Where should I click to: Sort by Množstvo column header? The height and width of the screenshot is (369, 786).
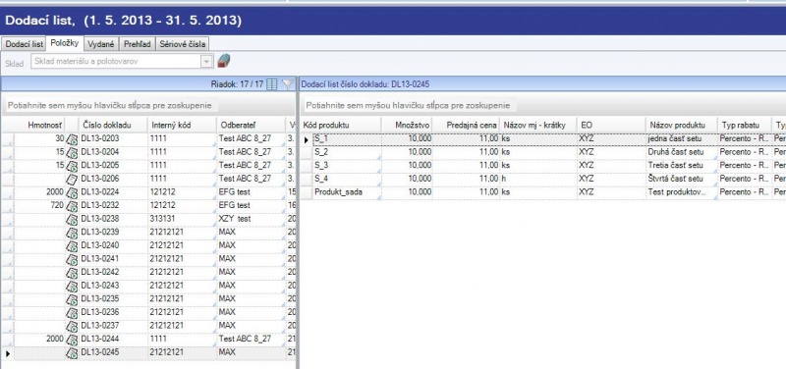point(407,125)
